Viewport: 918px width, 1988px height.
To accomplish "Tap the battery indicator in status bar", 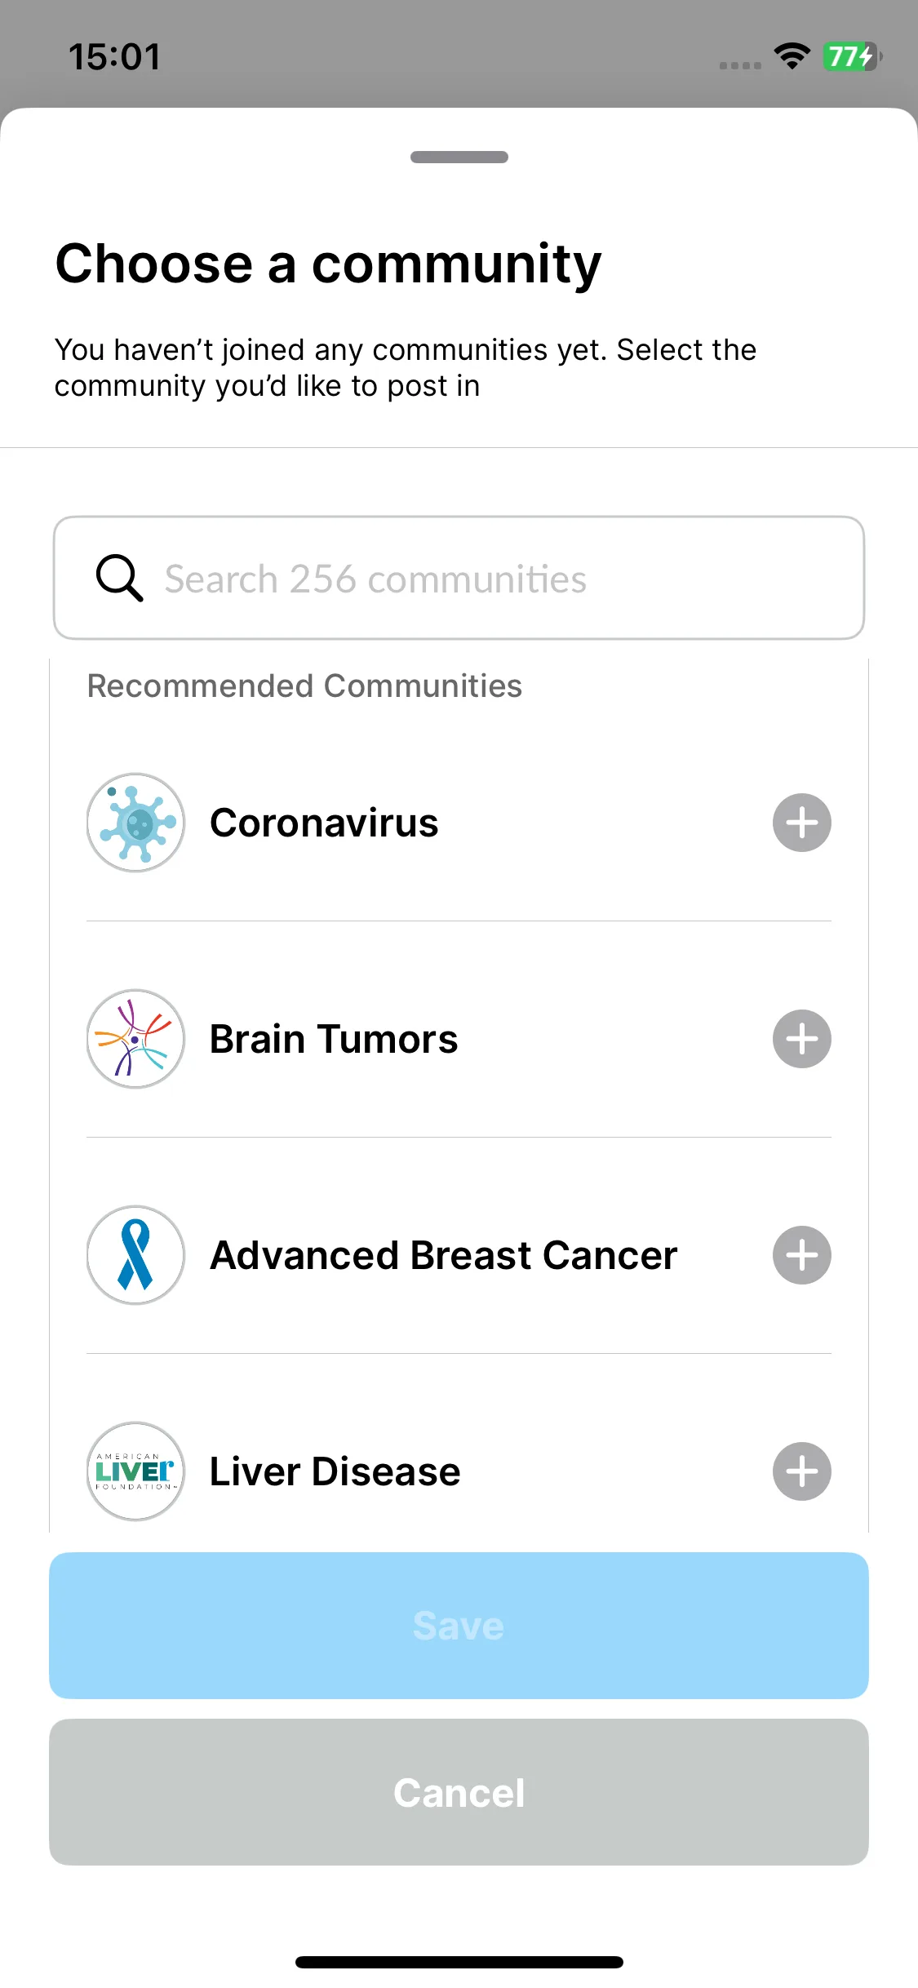I will coord(852,56).
